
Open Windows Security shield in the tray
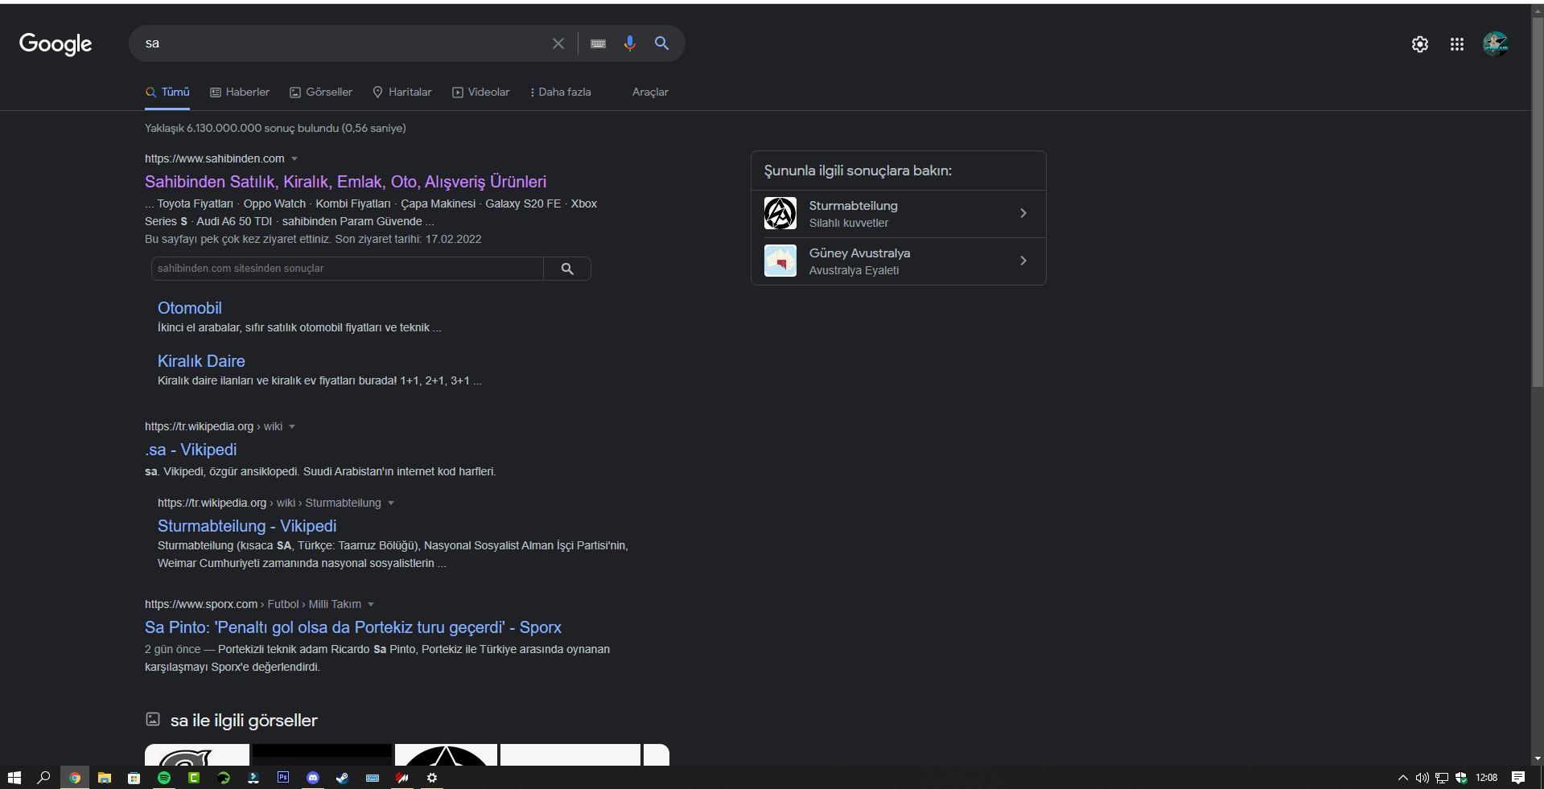[x=1461, y=778]
